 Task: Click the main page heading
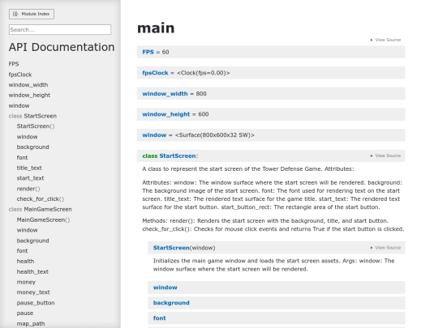point(156,28)
